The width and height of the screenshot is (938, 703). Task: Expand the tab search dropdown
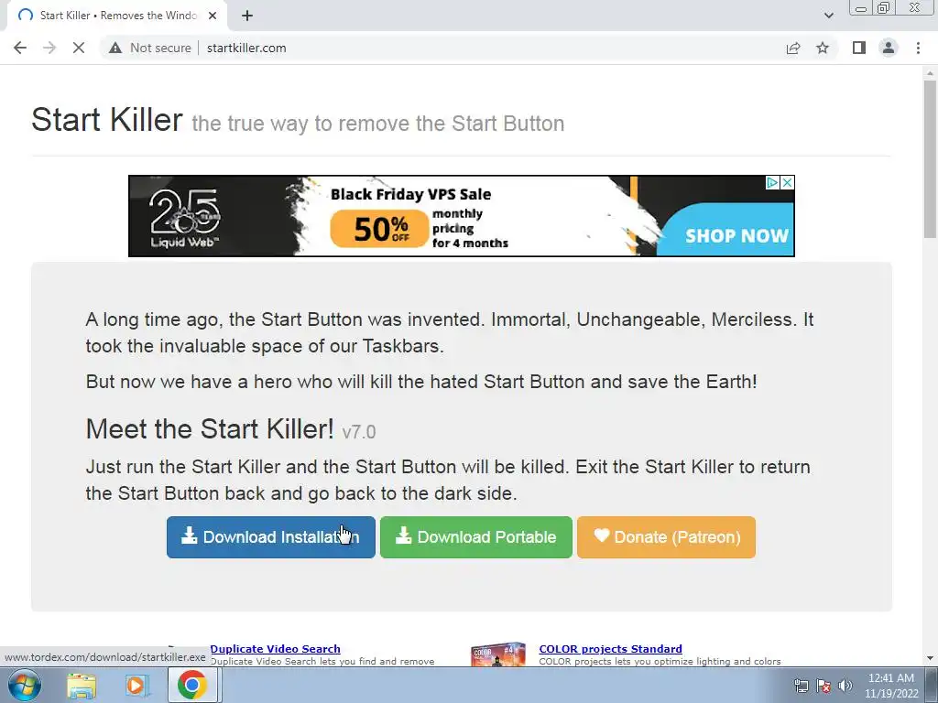tap(828, 16)
